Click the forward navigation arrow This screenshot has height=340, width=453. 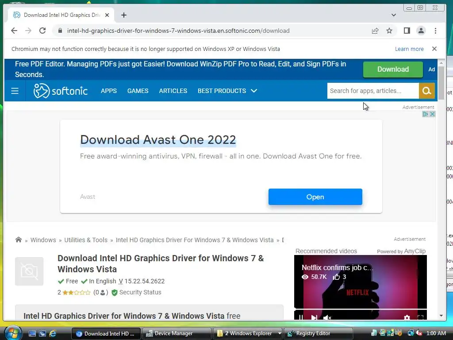click(x=28, y=31)
